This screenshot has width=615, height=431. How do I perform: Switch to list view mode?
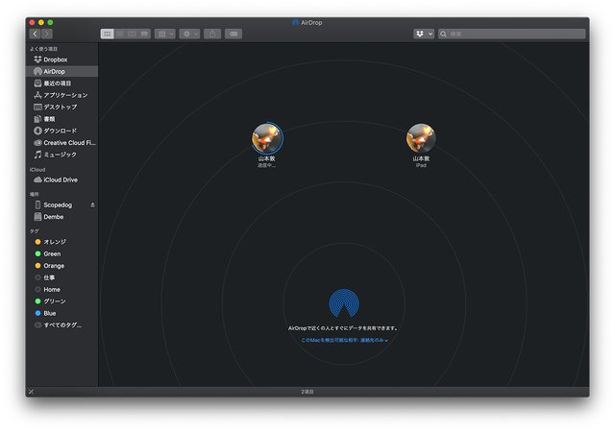pos(120,34)
